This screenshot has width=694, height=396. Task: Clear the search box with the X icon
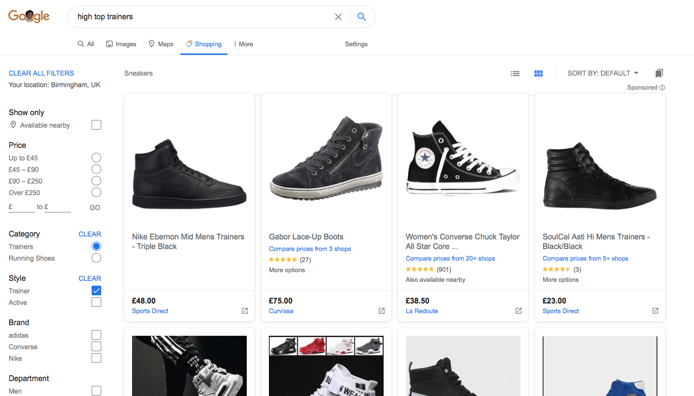(x=338, y=17)
